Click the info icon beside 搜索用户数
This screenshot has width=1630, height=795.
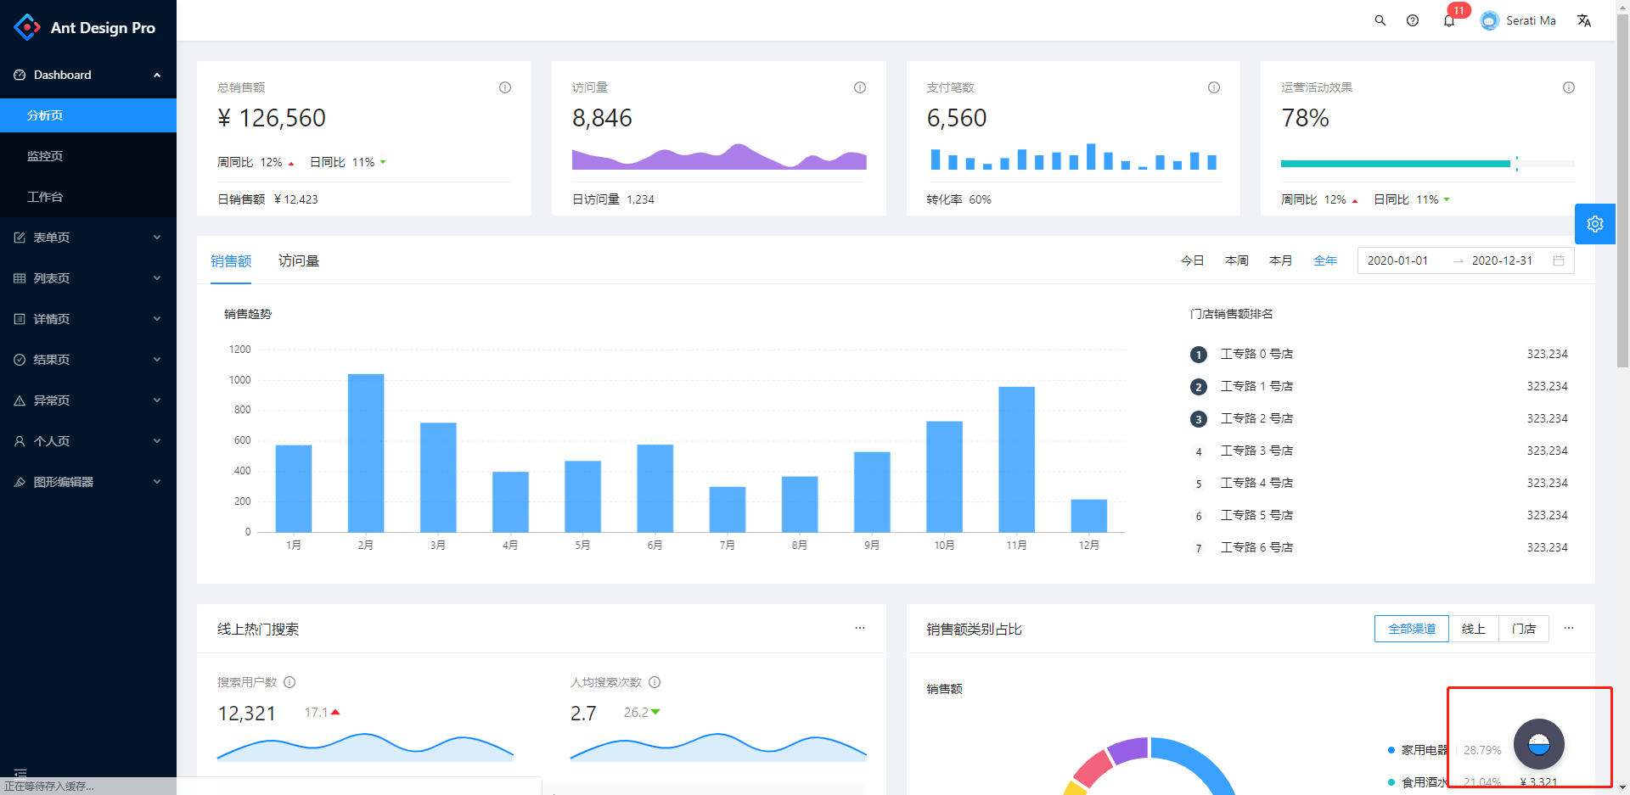[x=289, y=681]
